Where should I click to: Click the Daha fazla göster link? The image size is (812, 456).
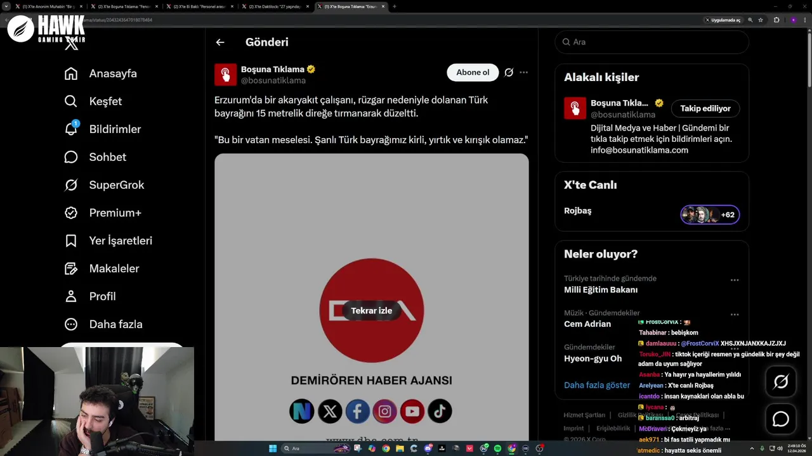[x=597, y=385]
